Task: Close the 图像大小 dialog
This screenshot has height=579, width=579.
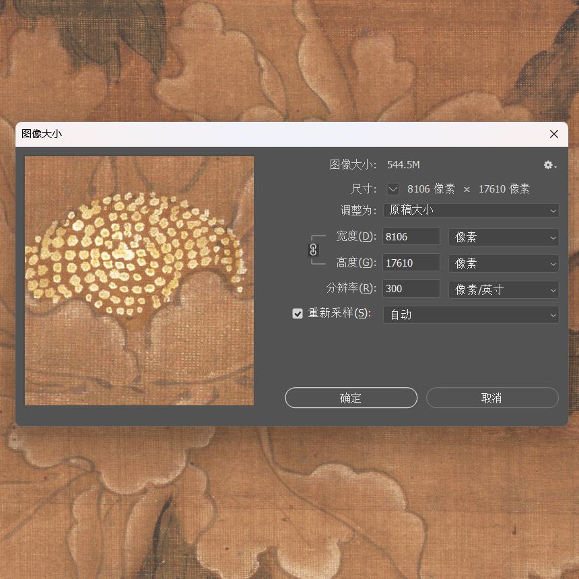Action: pos(554,134)
